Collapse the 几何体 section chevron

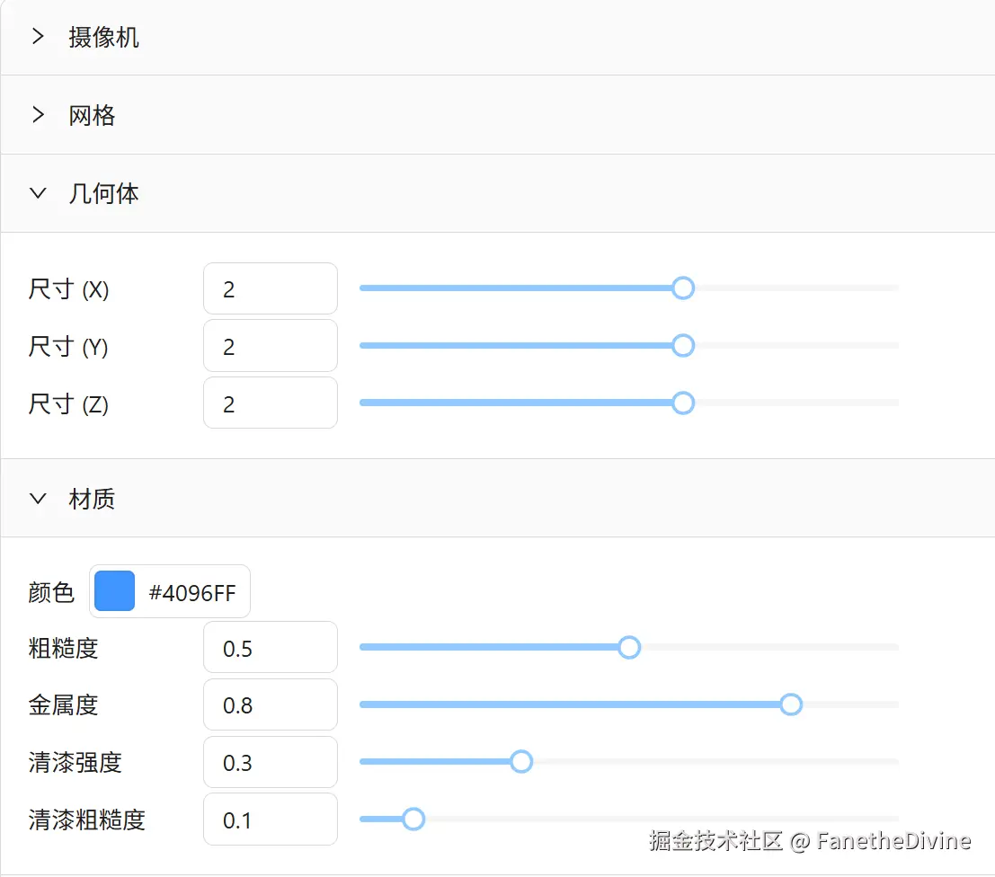pos(38,193)
